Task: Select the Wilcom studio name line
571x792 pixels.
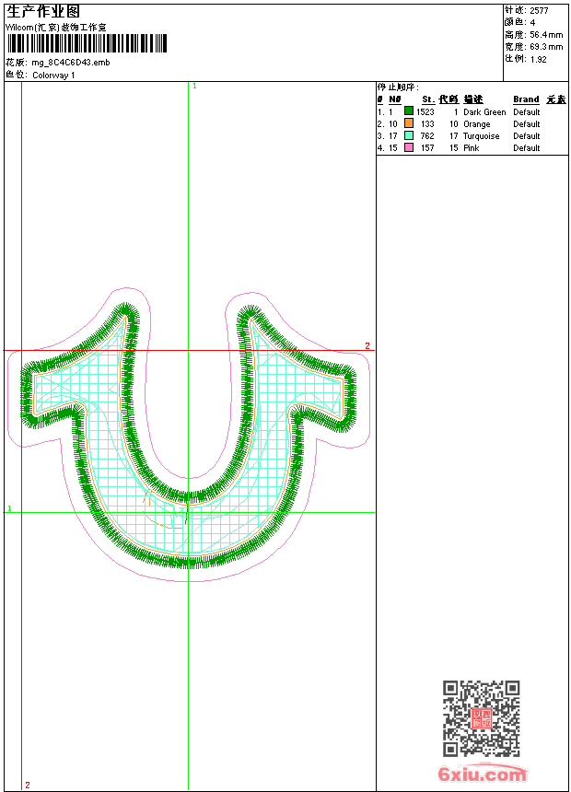Action: [56, 28]
